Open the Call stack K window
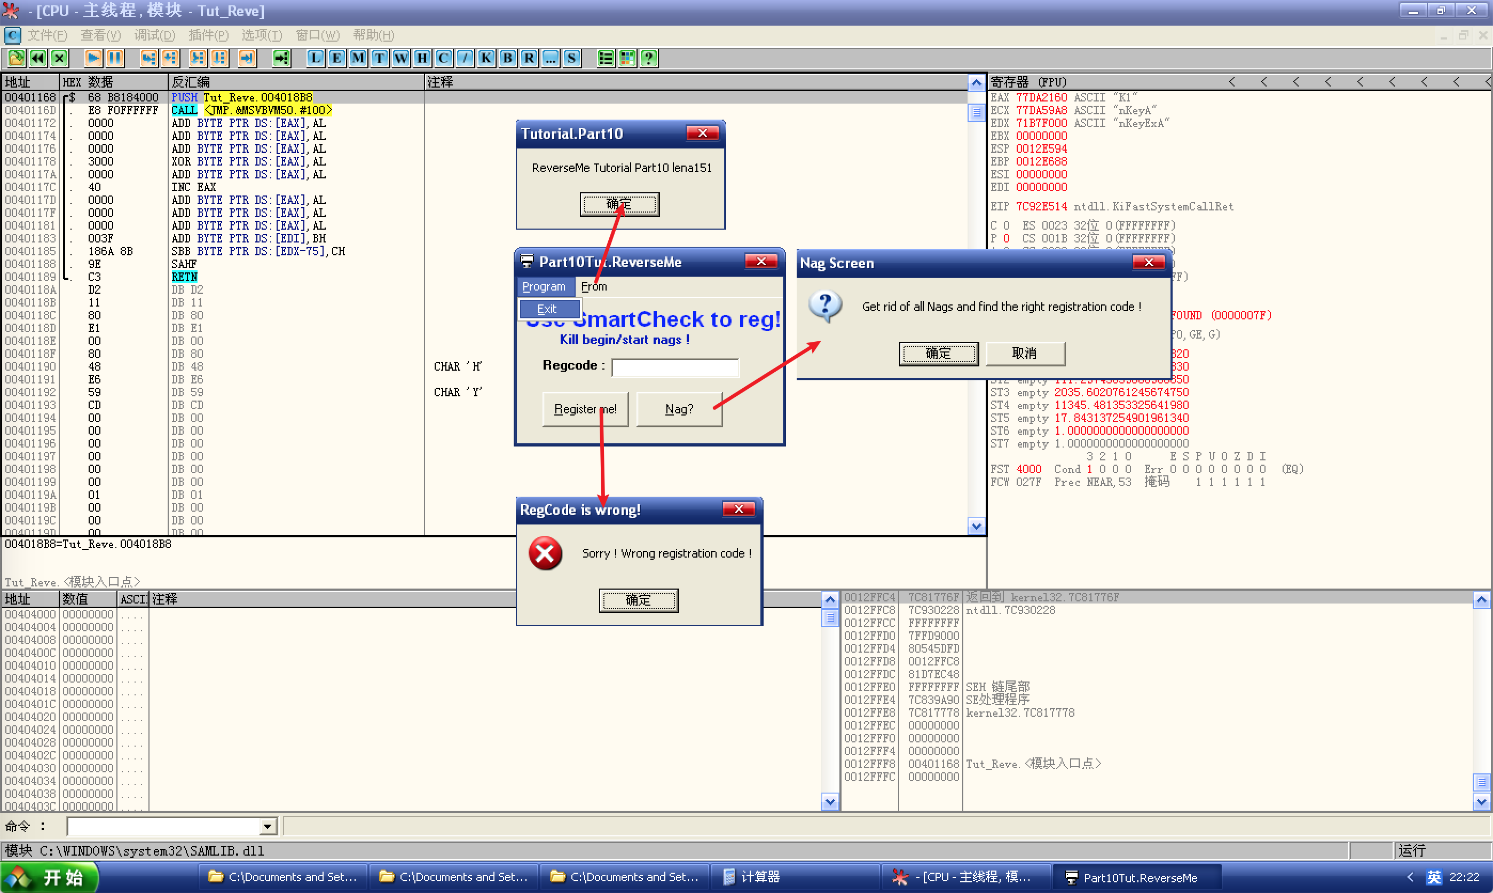This screenshot has width=1493, height=893. [x=486, y=58]
